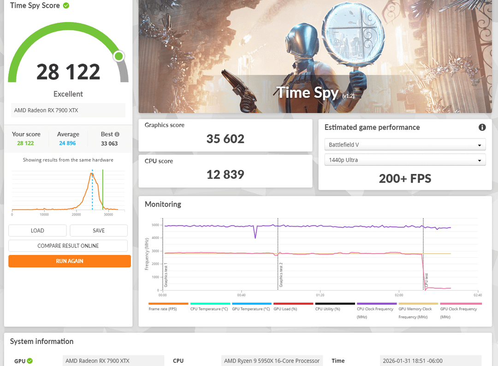Toggle the Frame rate (FPS) legend series
Screen dimensions: 498x366
click(x=163, y=309)
